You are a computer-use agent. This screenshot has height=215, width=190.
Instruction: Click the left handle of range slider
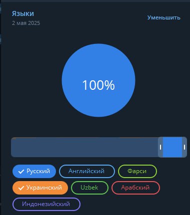(160, 147)
